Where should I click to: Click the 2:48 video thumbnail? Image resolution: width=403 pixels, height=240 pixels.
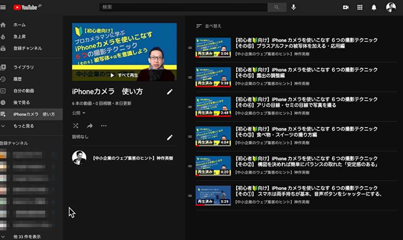point(213,107)
